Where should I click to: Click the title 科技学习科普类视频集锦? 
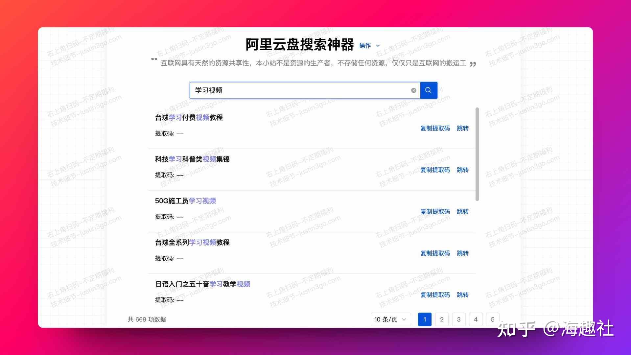(x=192, y=159)
